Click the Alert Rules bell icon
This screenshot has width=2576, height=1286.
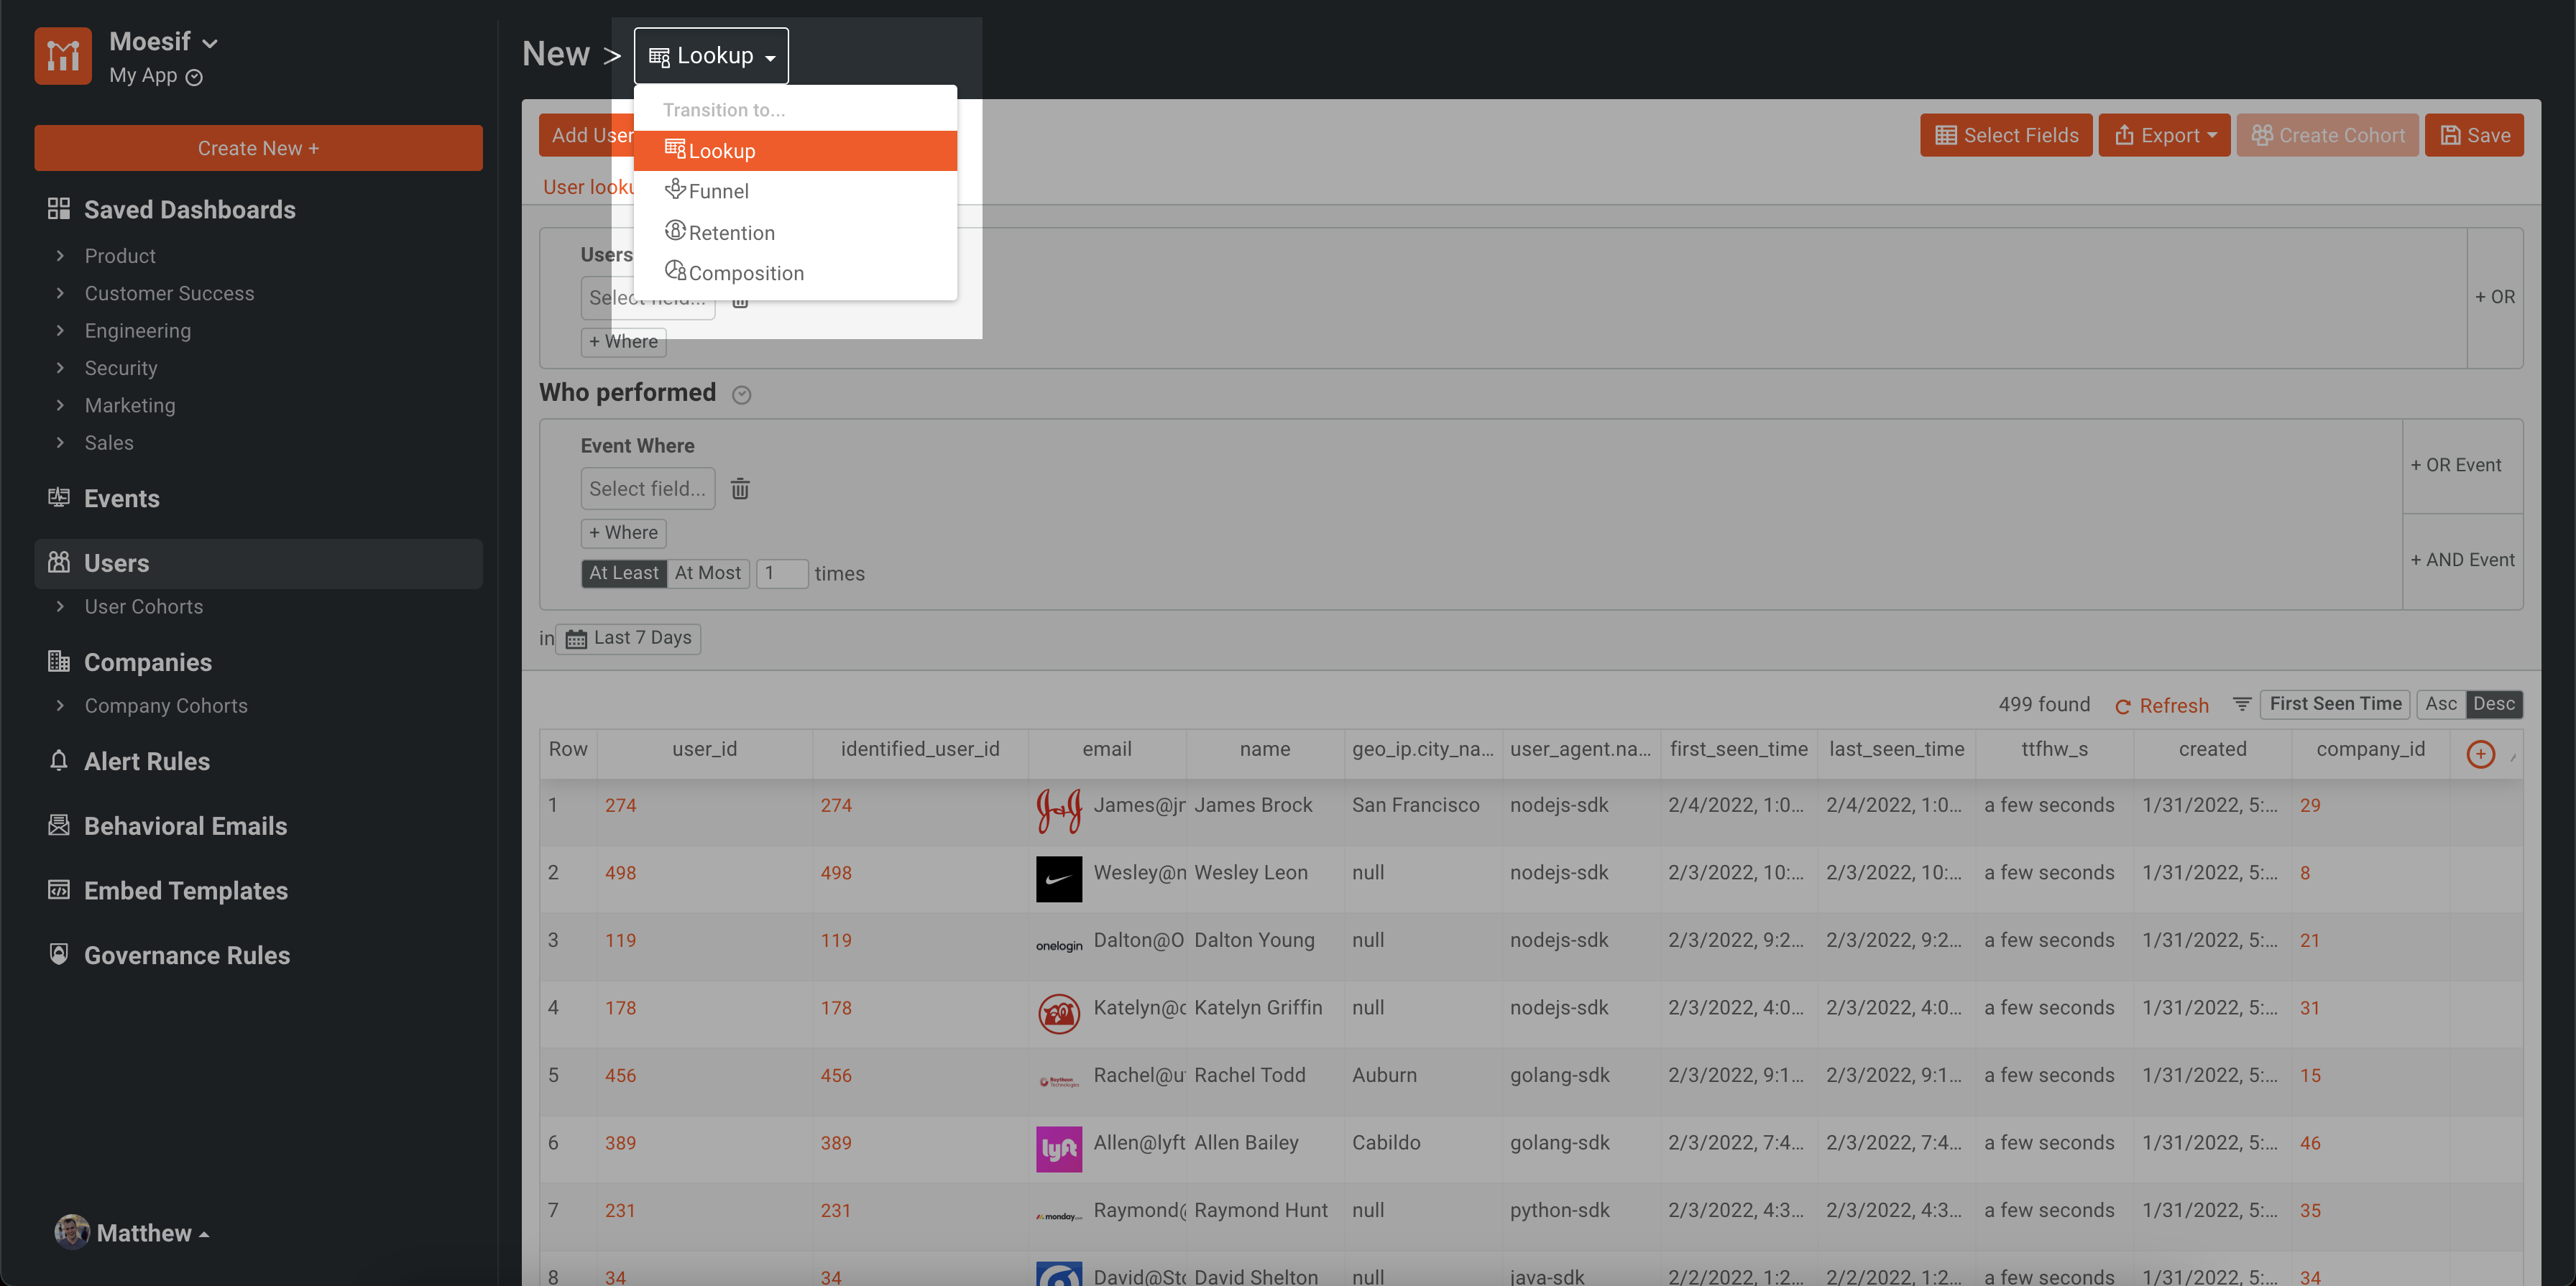pos(59,760)
